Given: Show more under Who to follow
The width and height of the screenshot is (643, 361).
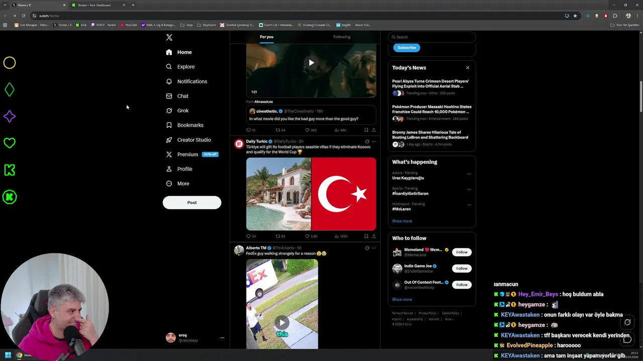Looking at the screenshot, I should (x=402, y=299).
